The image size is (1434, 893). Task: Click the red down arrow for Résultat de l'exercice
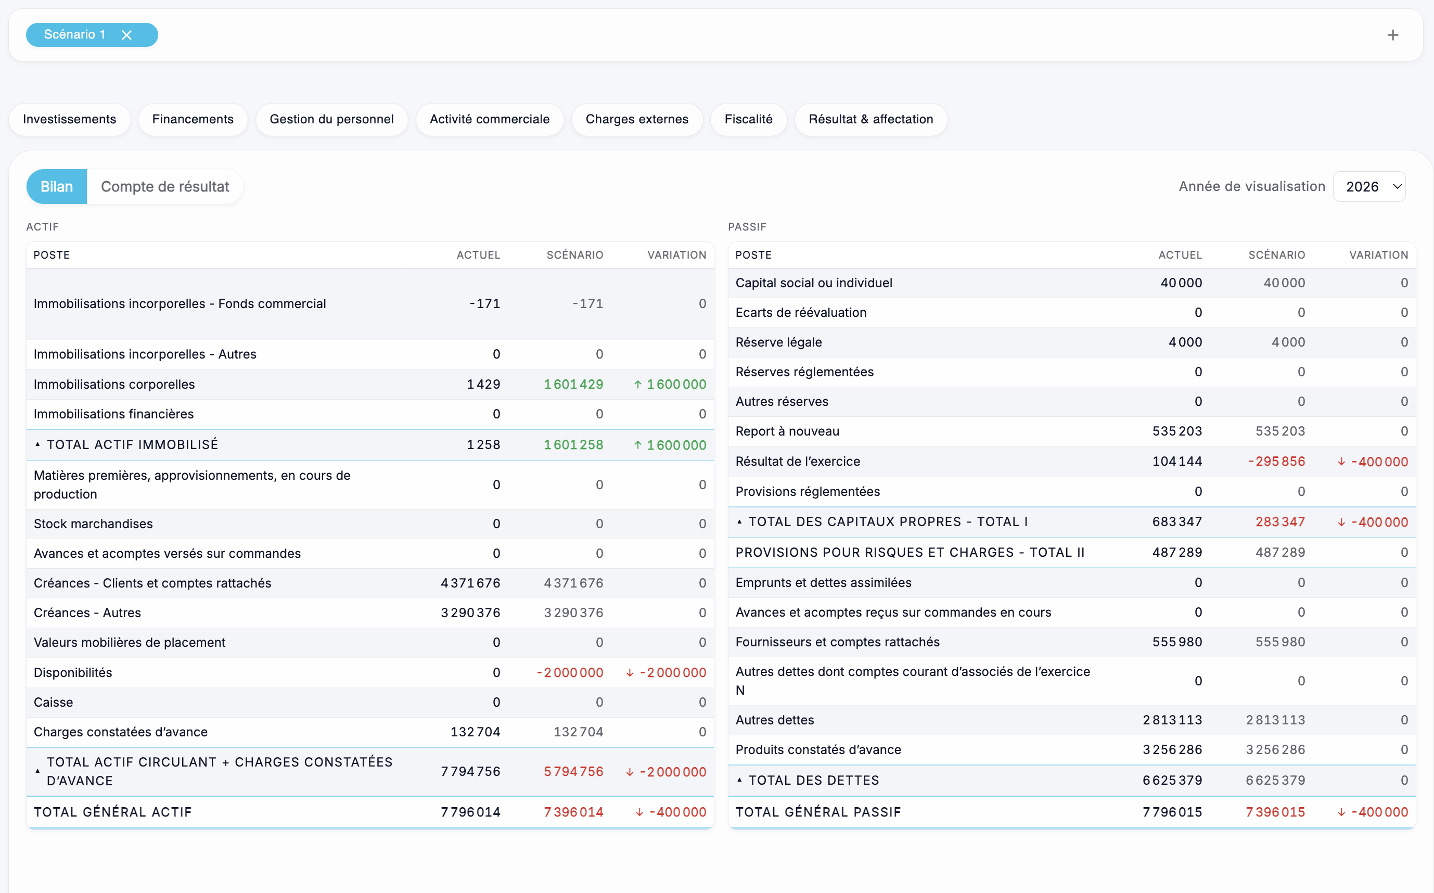1341,462
